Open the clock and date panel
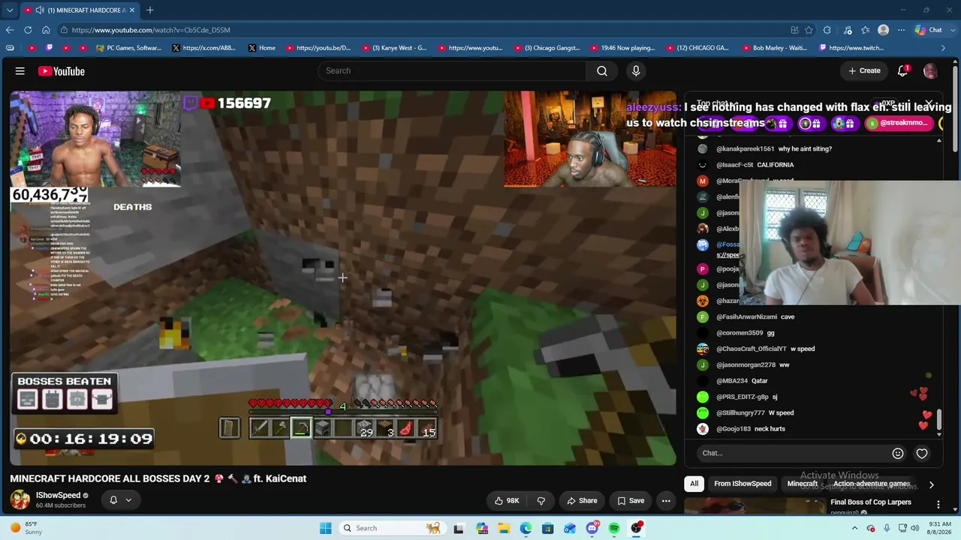 click(x=938, y=528)
